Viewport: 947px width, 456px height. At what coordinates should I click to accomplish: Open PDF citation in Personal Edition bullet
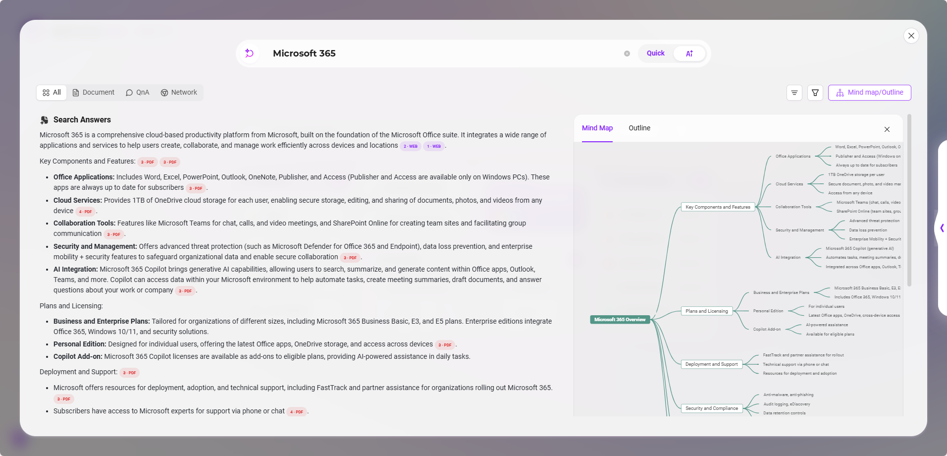(x=444, y=345)
